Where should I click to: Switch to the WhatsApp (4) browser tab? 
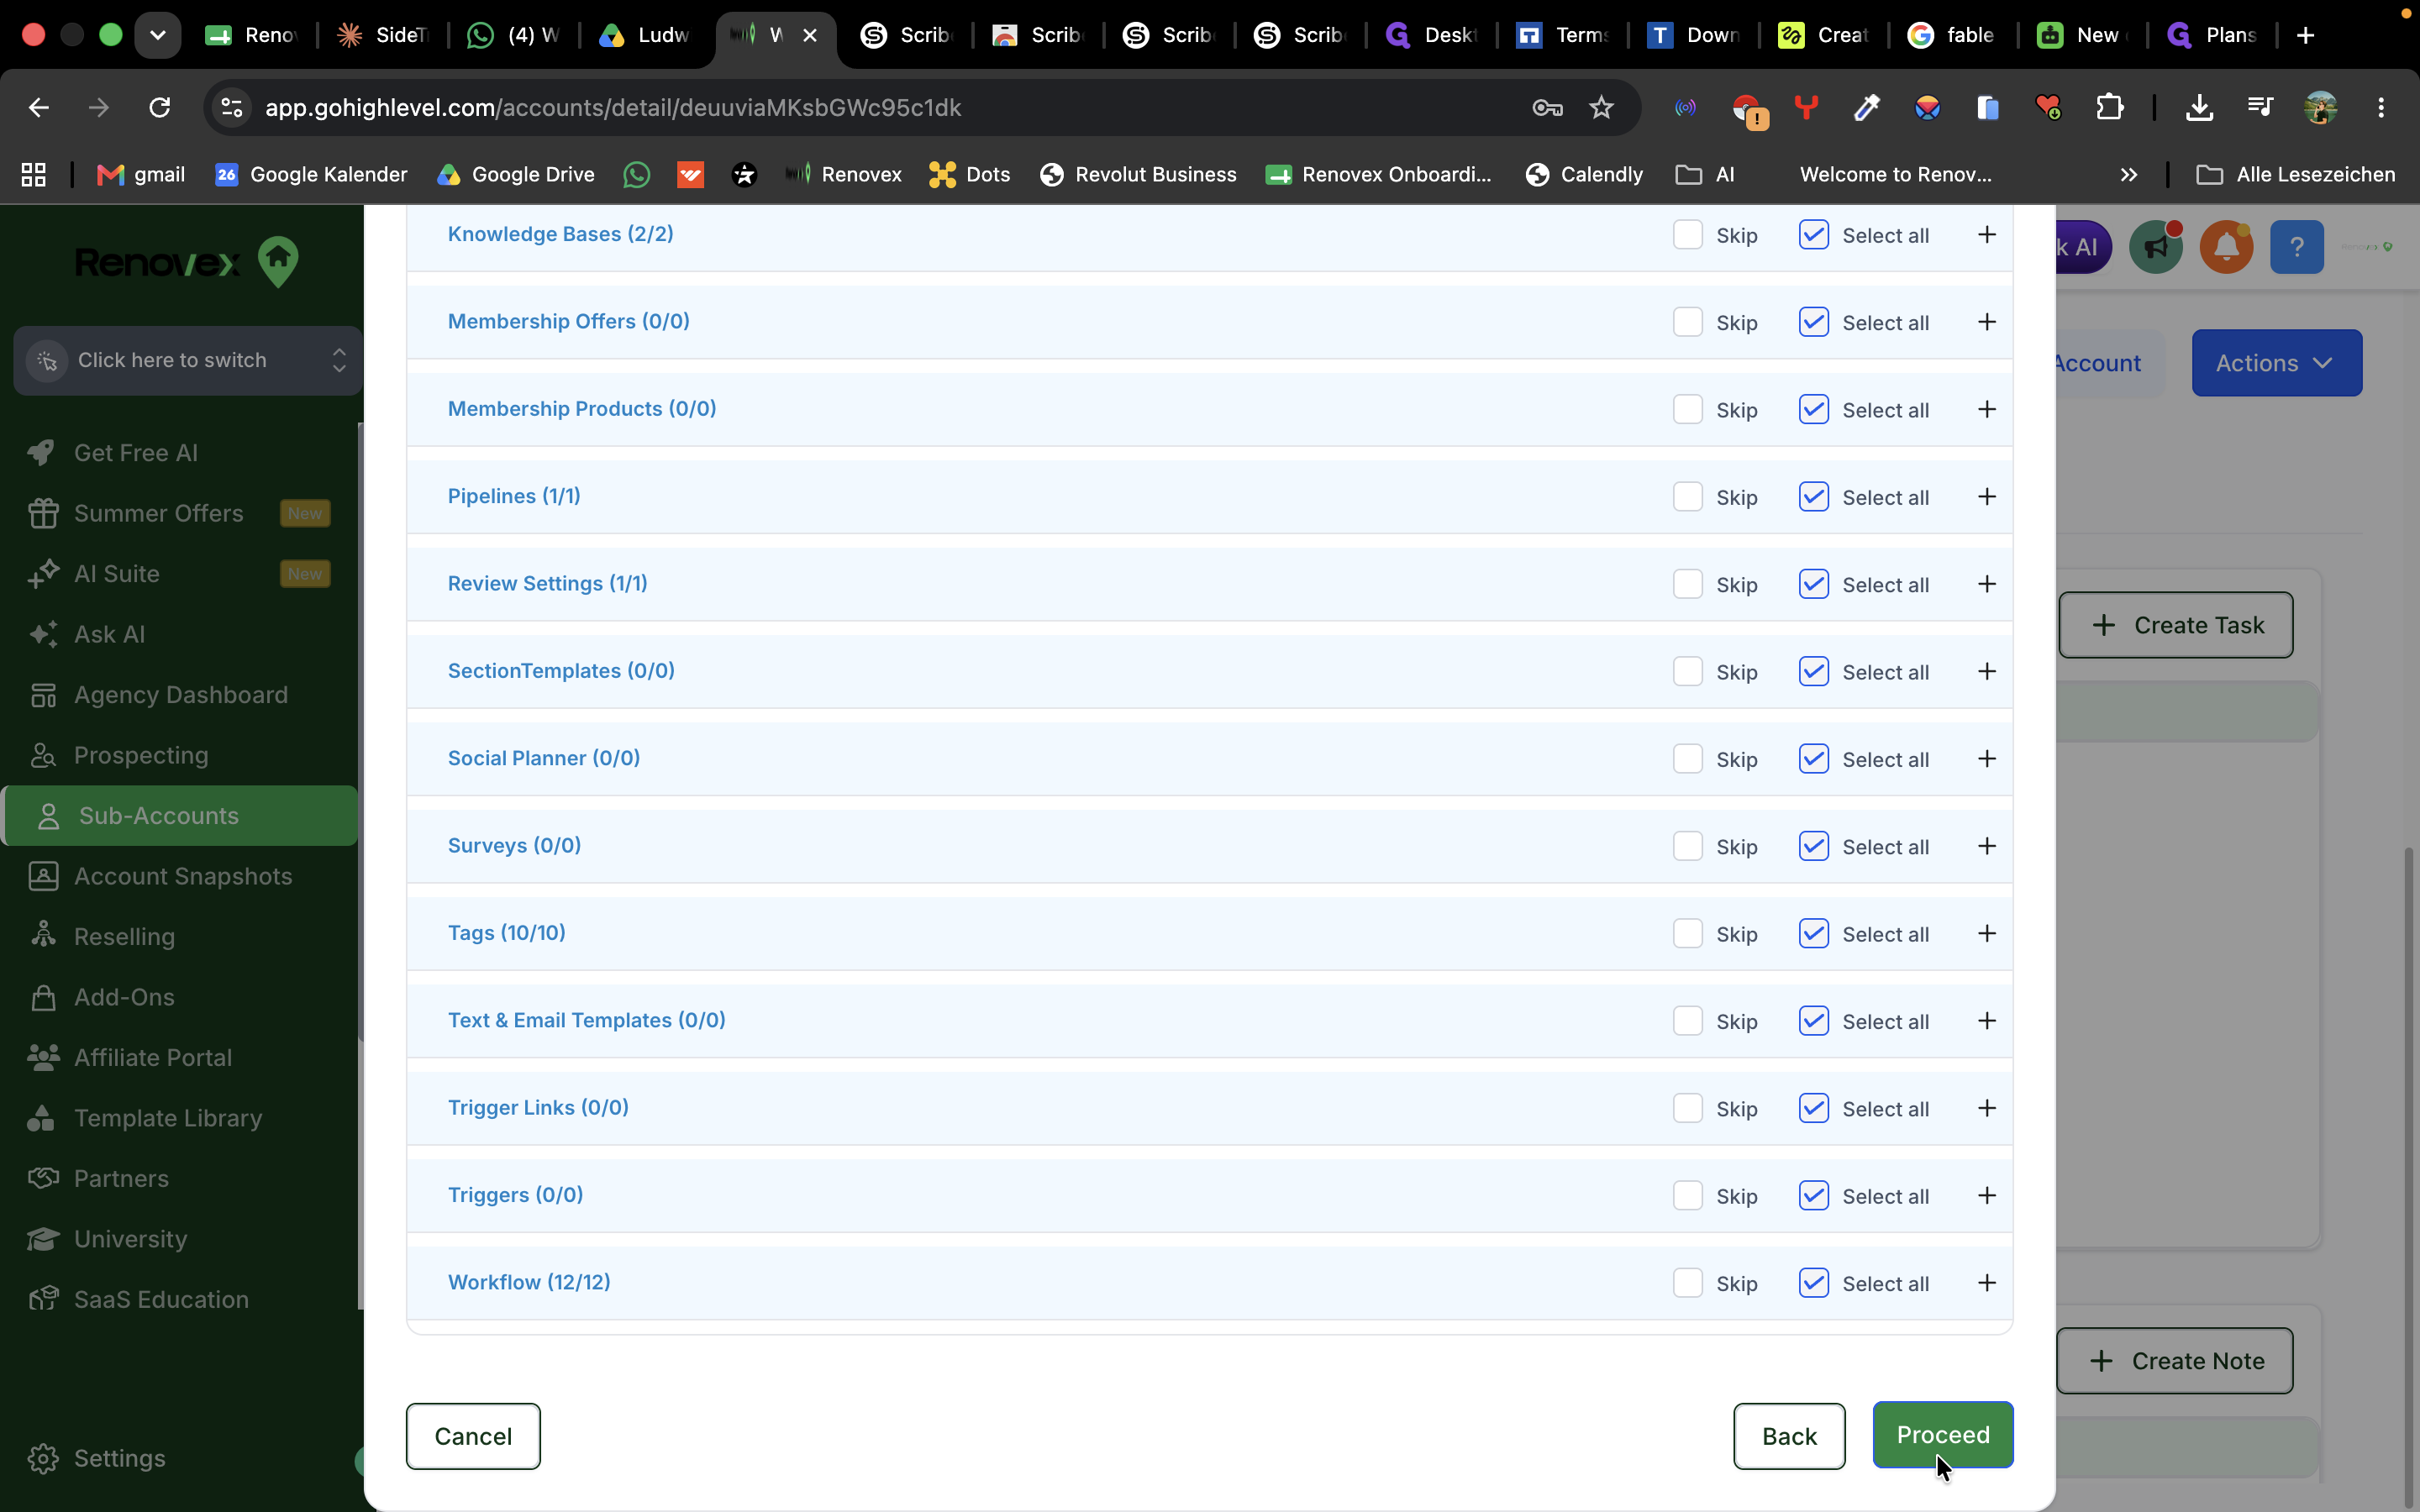[515, 35]
